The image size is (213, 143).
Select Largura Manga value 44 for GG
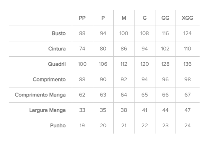pyautogui.click(x=165, y=110)
